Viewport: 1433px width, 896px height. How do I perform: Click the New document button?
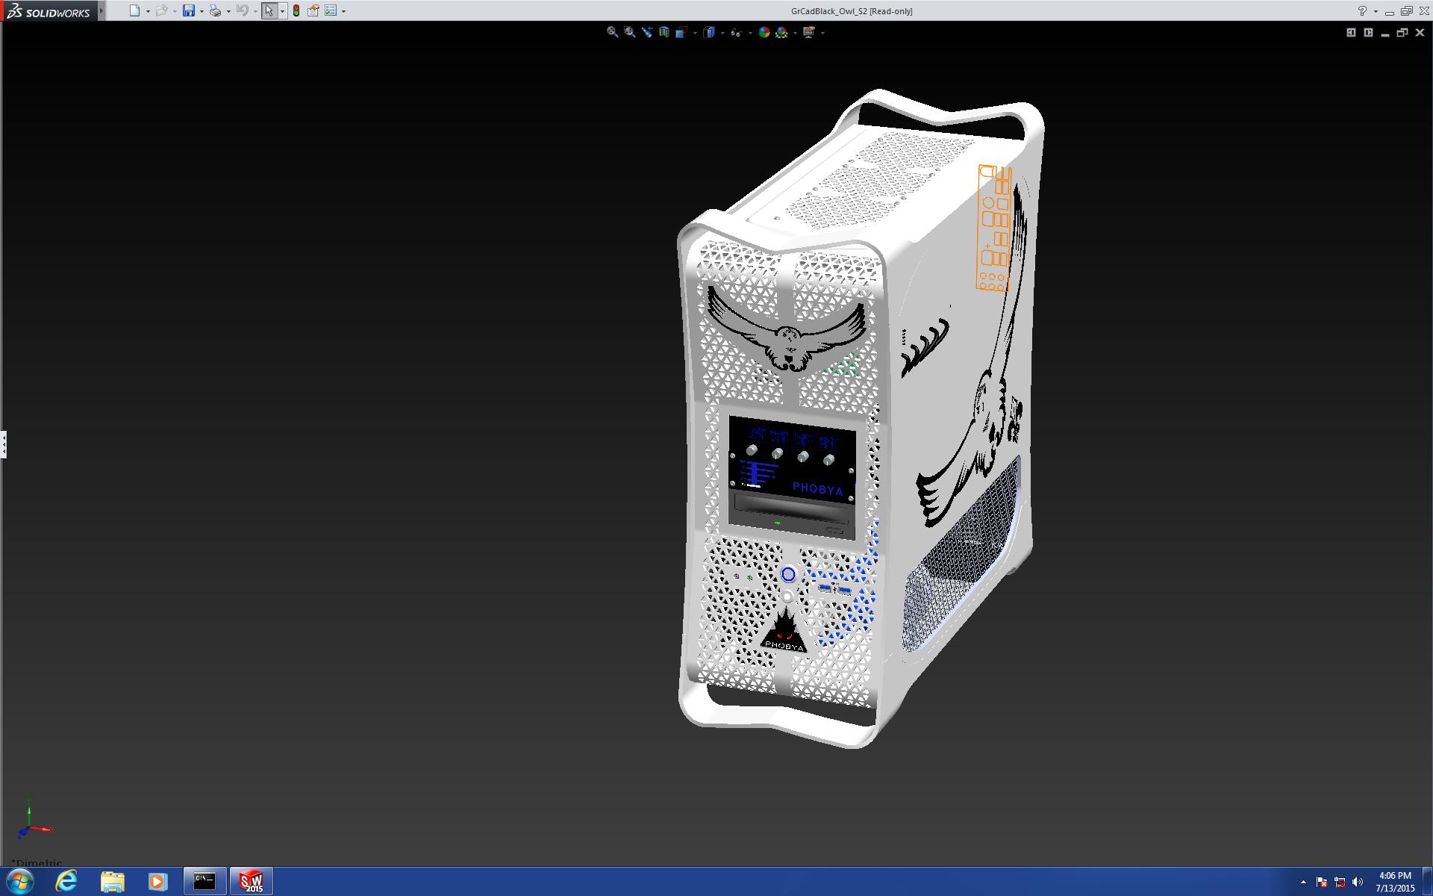(x=134, y=10)
